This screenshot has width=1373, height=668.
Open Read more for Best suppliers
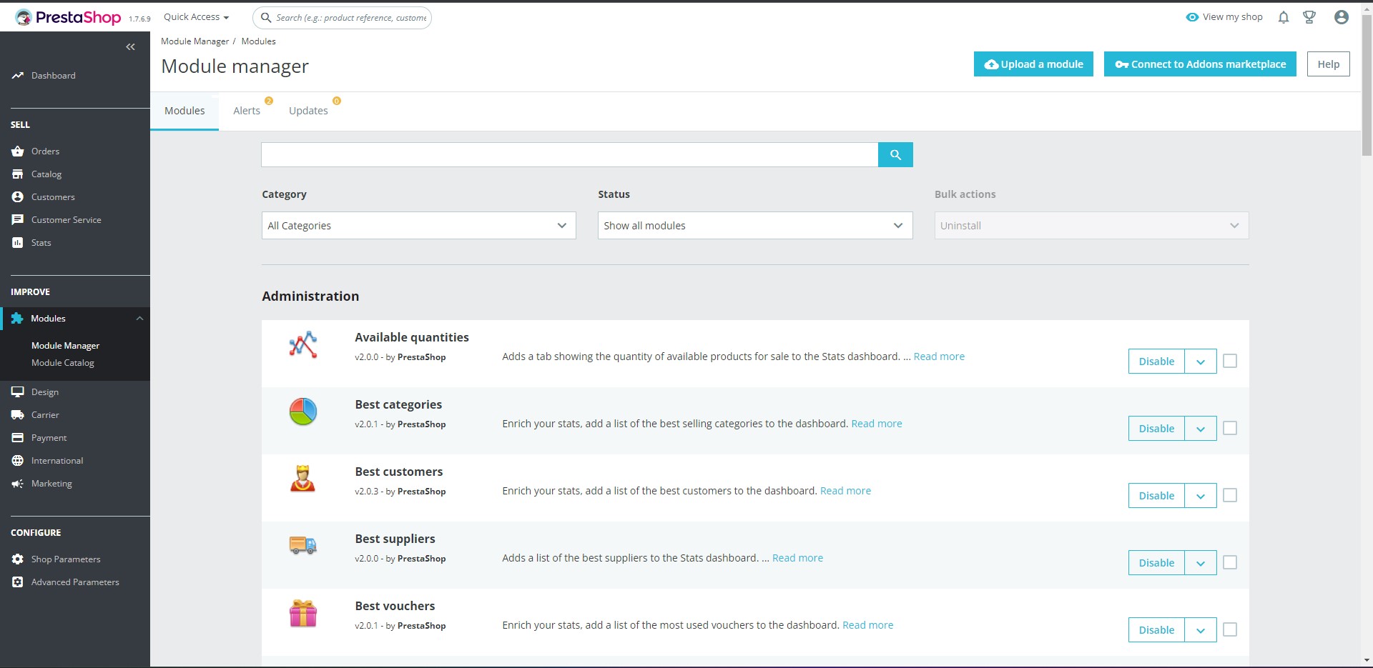click(x=797, y=557)
